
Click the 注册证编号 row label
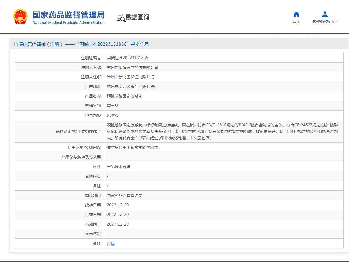coord(91,58)
